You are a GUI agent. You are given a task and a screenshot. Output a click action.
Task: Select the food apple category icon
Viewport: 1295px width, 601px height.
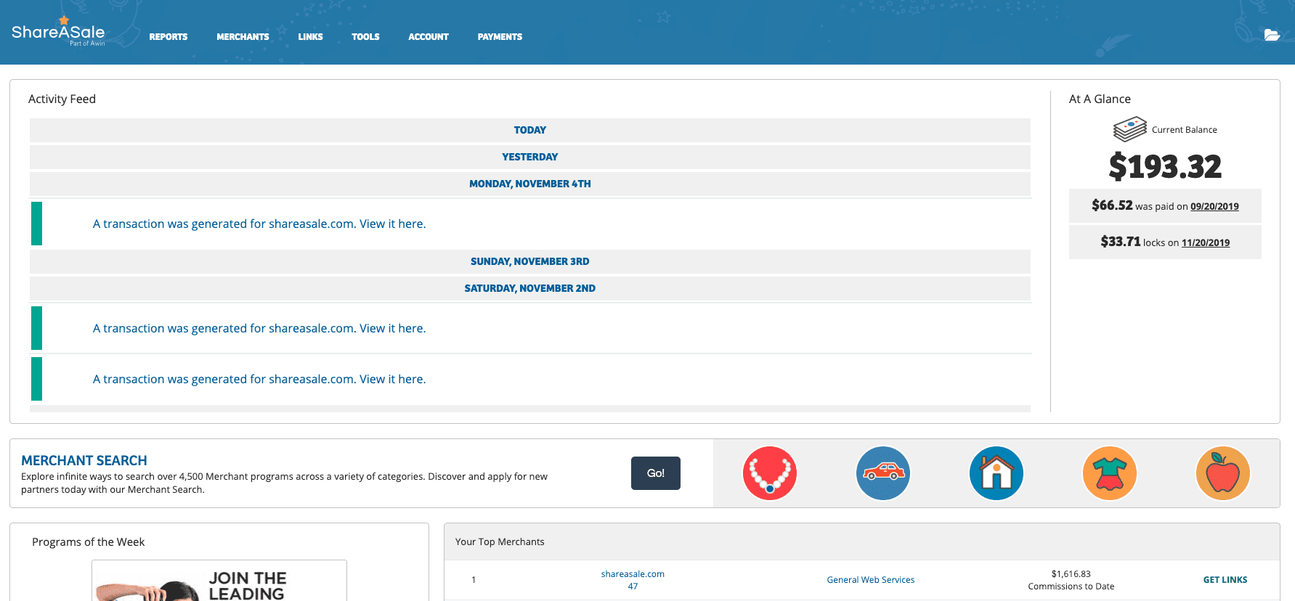[x=1223, y=473]
